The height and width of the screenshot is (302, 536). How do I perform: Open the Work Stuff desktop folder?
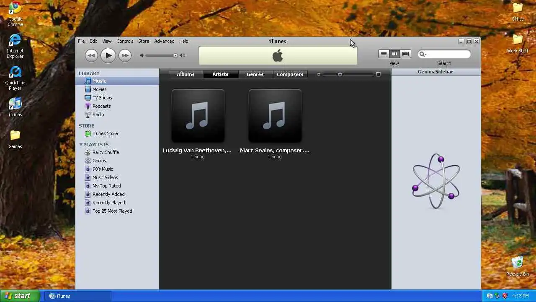click(518, 44)
